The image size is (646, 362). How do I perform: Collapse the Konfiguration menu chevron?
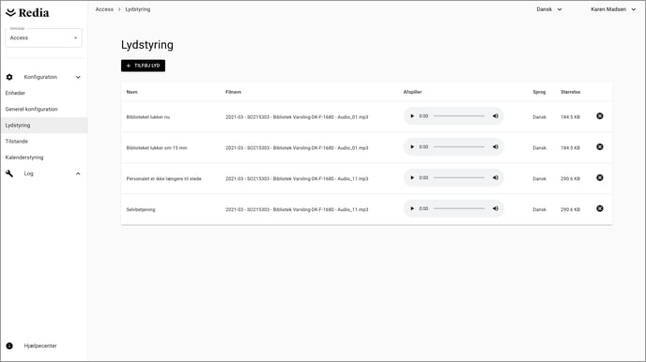78,77
